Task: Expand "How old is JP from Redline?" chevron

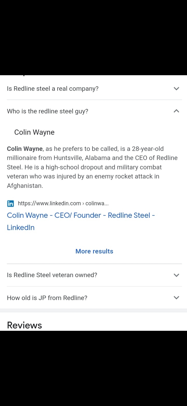Action: pos(176,298)
